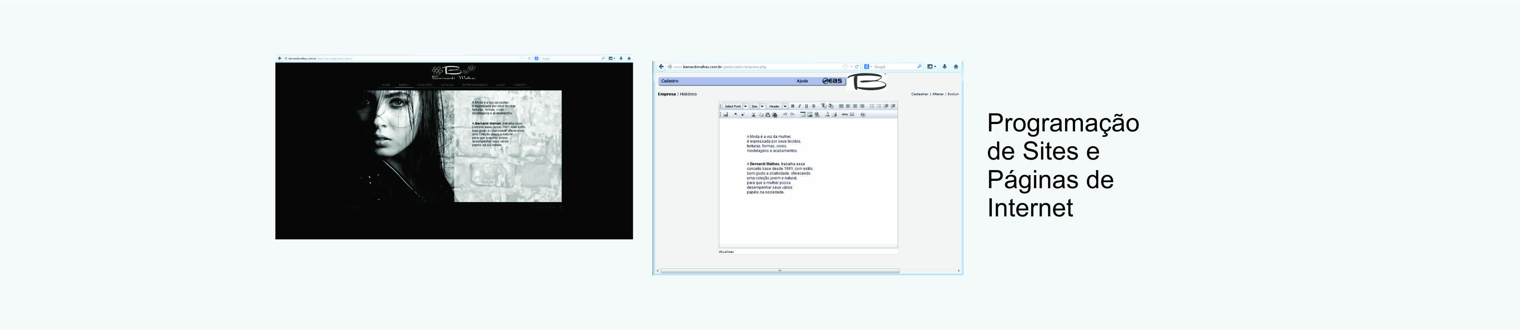The width and height of the screenshot is (1520, 330).
Task: Switch to HTML source view
Action: pos(844,114)
